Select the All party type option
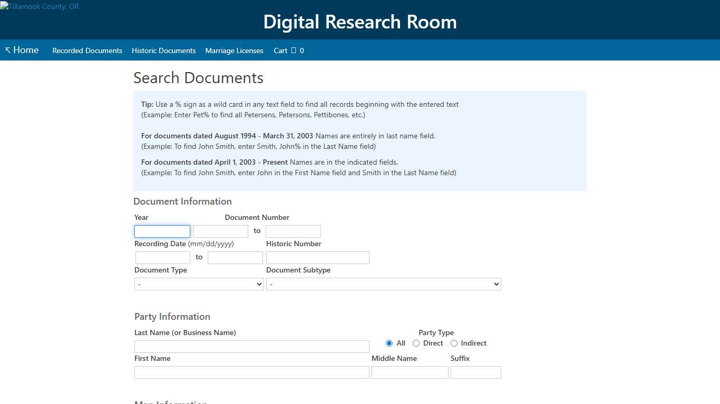 pyautogui.click(x=389, y=343)
